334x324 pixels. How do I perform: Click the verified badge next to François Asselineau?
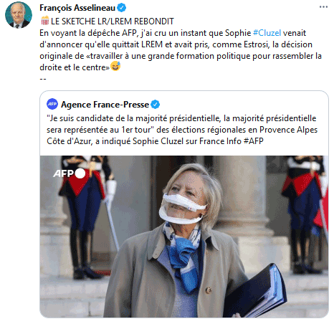(122, 8)
